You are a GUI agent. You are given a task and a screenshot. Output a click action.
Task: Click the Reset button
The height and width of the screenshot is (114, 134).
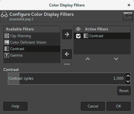pyautogui.click(x=124, y=91)
